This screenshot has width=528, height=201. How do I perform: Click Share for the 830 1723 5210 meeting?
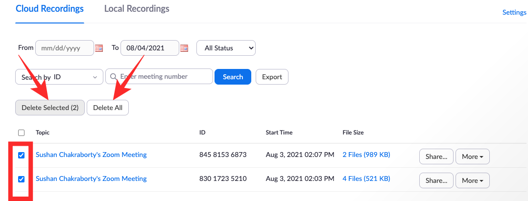(436, 180)
